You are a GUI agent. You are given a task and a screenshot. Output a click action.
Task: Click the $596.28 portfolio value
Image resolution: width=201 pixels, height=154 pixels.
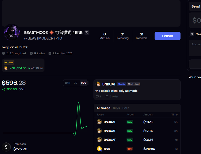[14, 83]
